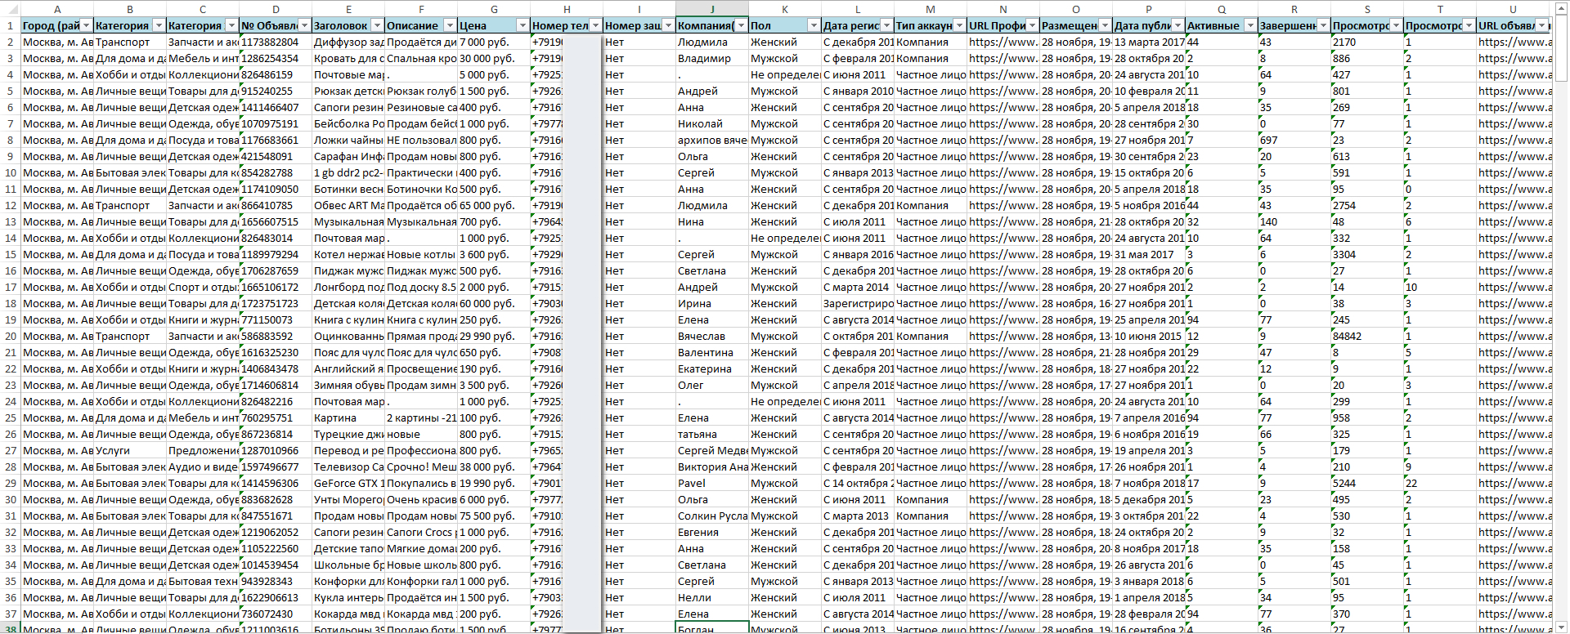Open the Цена column filter dropdown
Screen dimensions: 1570x634
522,25
